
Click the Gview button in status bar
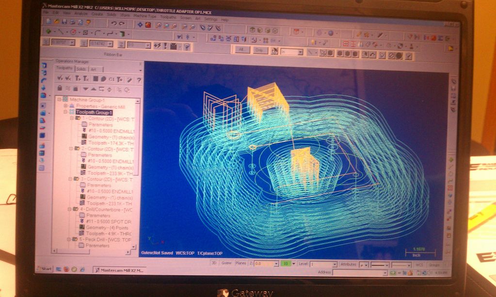tap(226, 263)
